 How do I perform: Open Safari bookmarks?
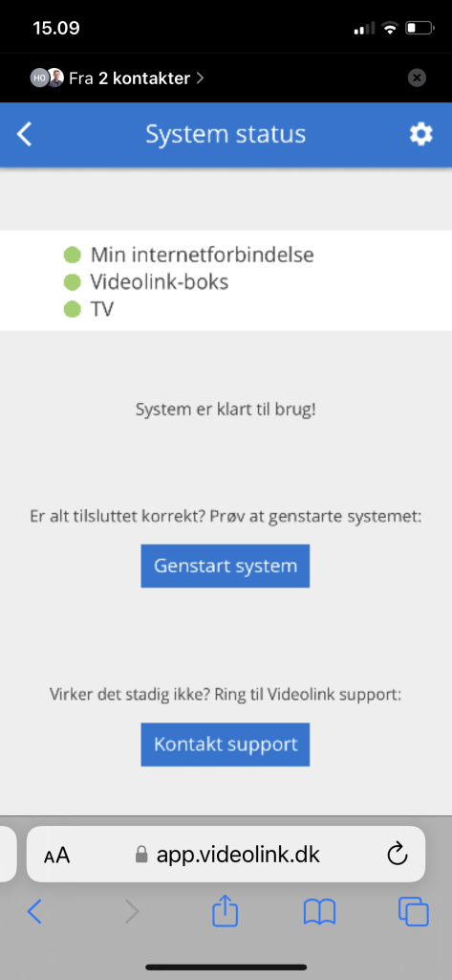coord(319,912)
